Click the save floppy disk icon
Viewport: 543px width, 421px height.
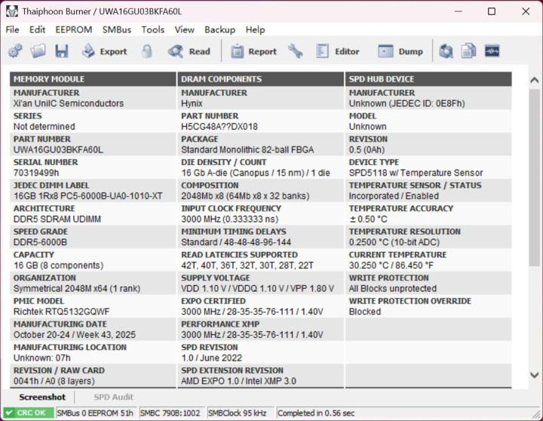[x=61, y=51]
